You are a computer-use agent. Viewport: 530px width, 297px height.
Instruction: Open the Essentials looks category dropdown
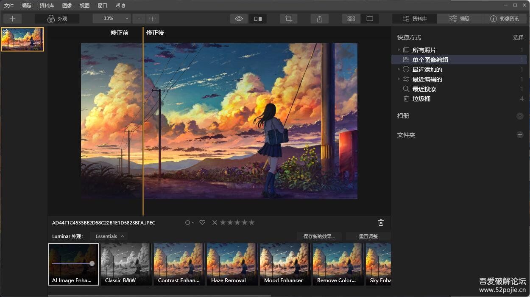(x=109, y=236)
